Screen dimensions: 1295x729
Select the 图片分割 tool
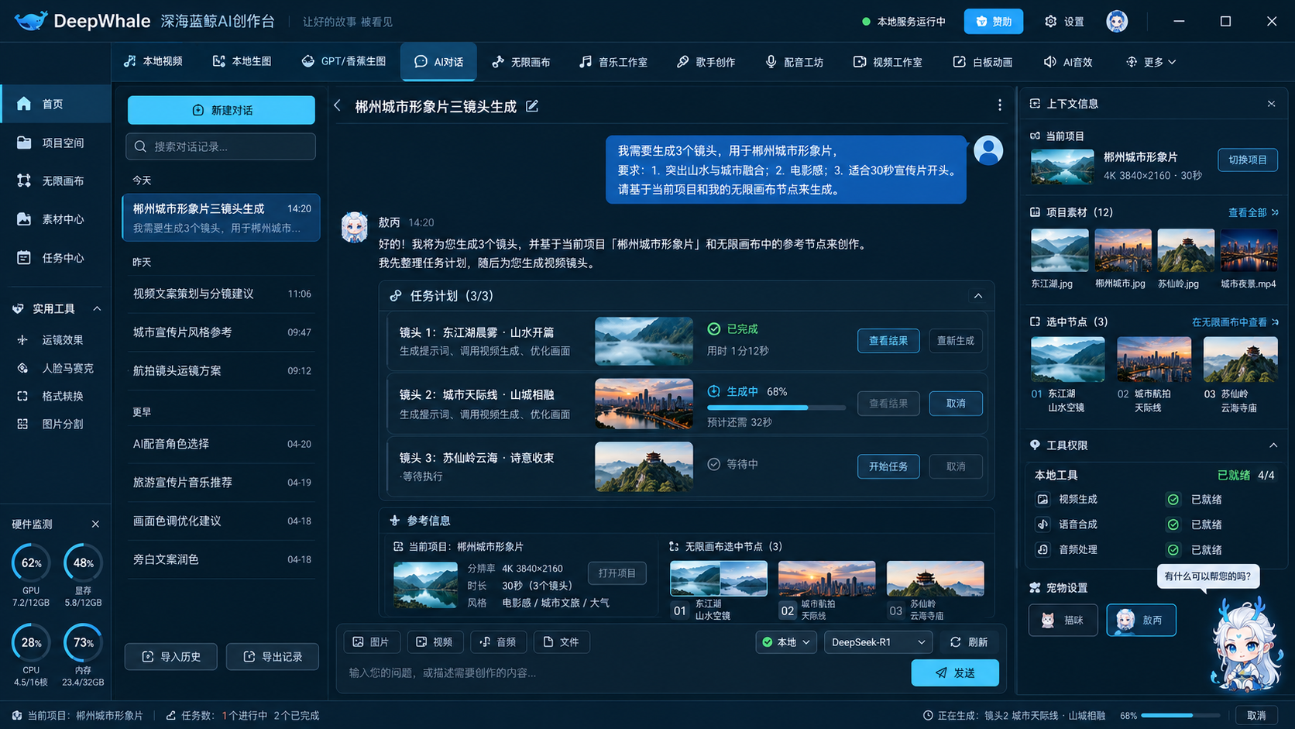(56, 425)
